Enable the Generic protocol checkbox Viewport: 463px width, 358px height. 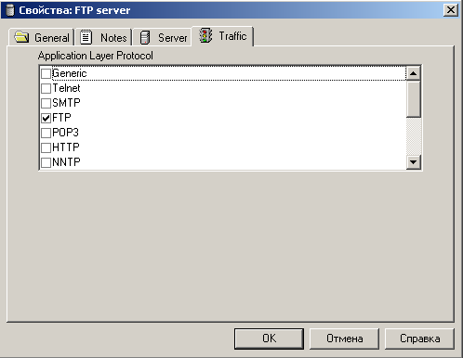point(46,73)
